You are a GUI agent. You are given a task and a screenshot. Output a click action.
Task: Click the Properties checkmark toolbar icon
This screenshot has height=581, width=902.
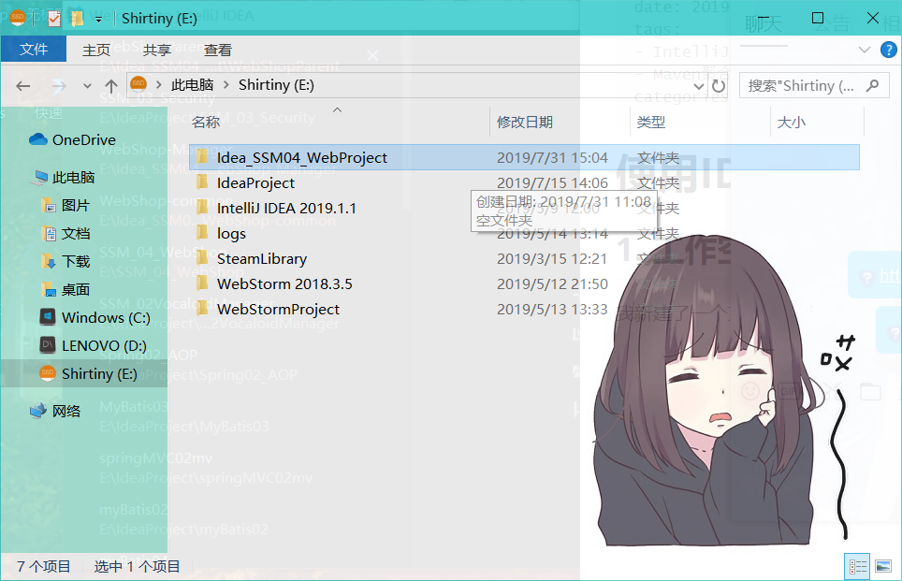(x=54, y=19)
